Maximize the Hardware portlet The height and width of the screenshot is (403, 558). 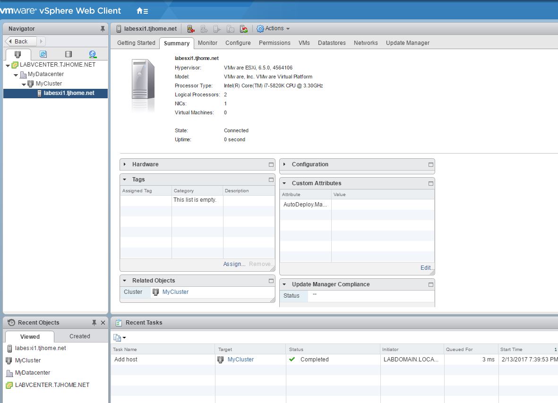271,165
